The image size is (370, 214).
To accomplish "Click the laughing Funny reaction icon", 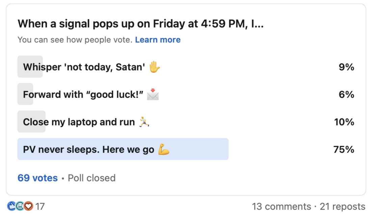I will coord(20,206).
